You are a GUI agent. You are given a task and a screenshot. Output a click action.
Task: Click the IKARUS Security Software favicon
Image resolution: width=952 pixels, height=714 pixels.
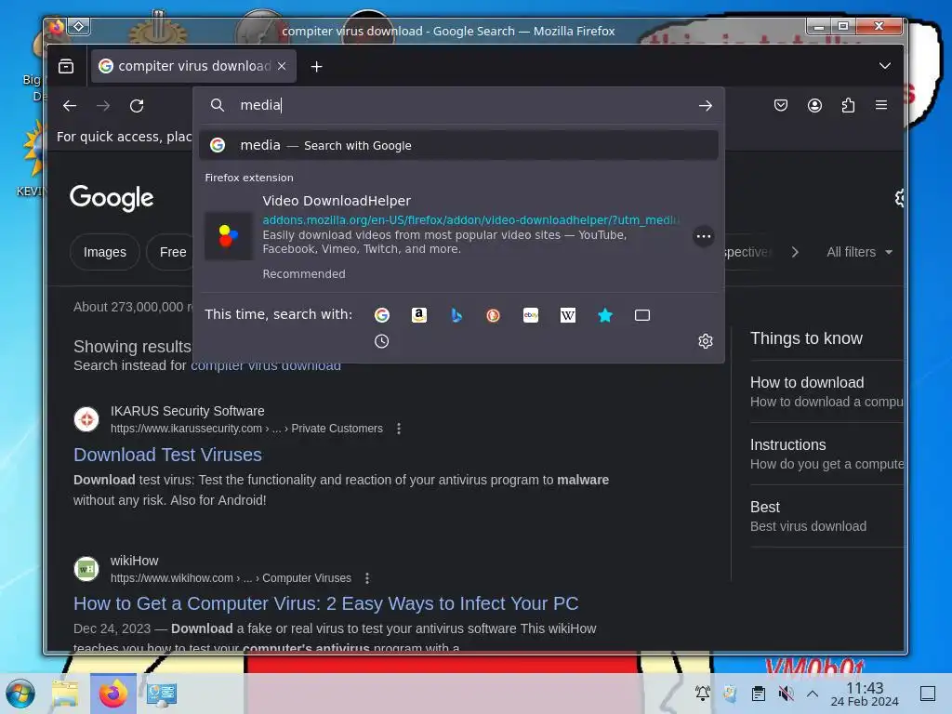tap(86, 419)
